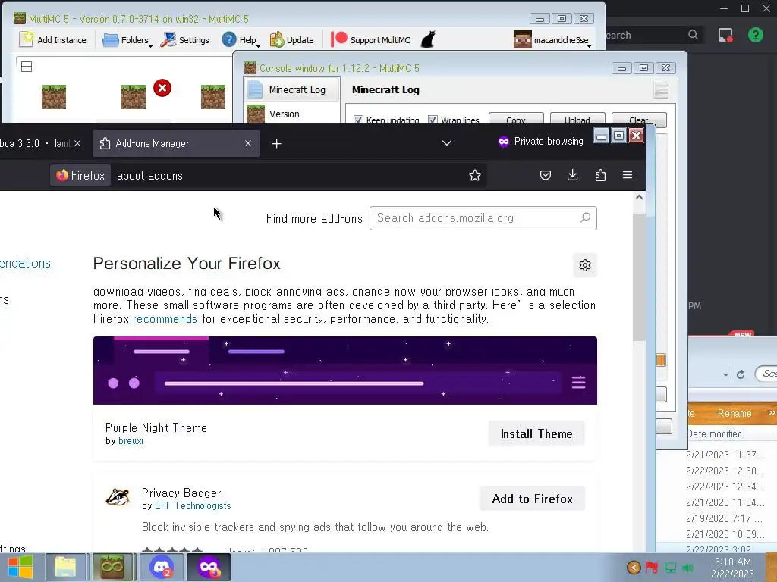Open the Pocket save icon
777x582 pixels.
545,175
